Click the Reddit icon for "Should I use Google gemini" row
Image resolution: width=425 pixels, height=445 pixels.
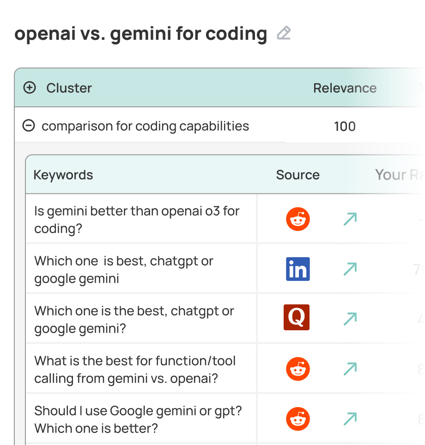click(x=298, y=419)
